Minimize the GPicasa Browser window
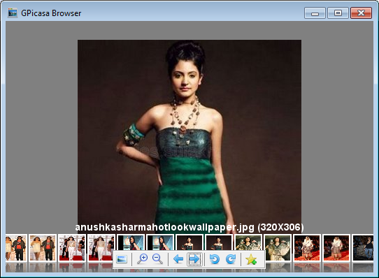 315,13
